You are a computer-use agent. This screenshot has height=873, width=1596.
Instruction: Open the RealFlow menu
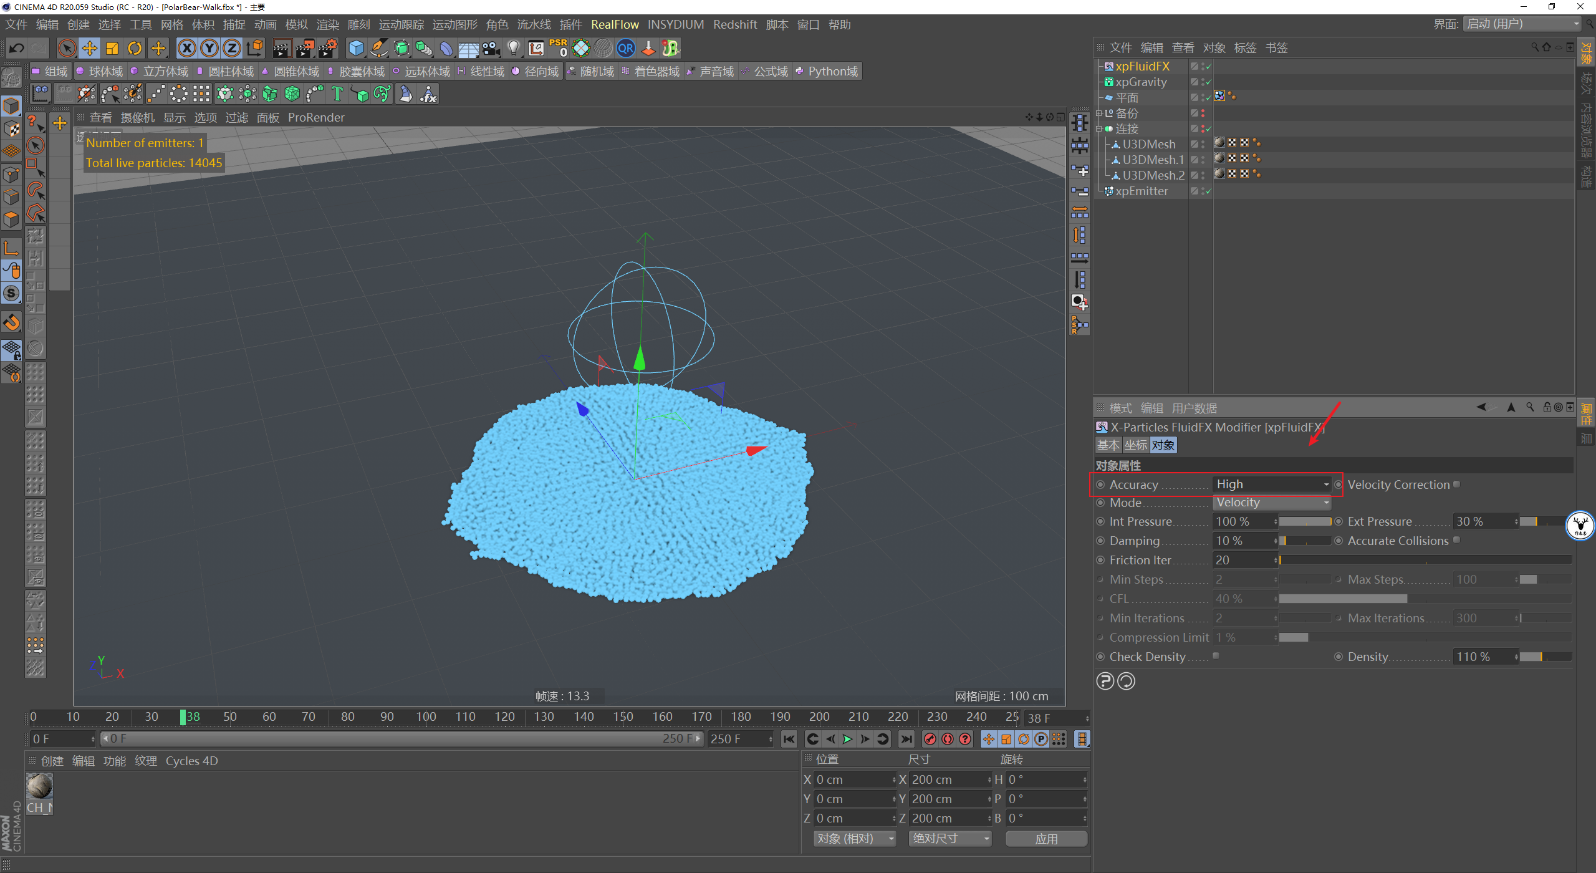click(x=615, y=24)
